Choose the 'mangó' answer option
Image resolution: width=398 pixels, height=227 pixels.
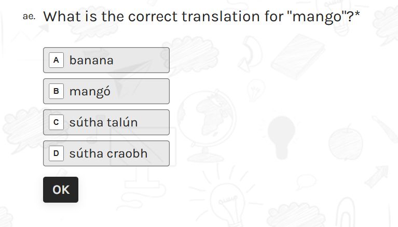(x=106, y=91)
